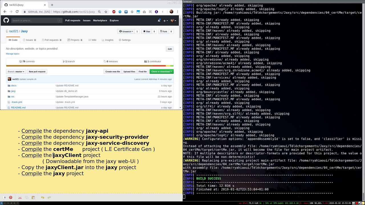The height and width of the screenshot is (205, 365).
Task: Click the Manage topics link
Action: click(x=13, y=54)
